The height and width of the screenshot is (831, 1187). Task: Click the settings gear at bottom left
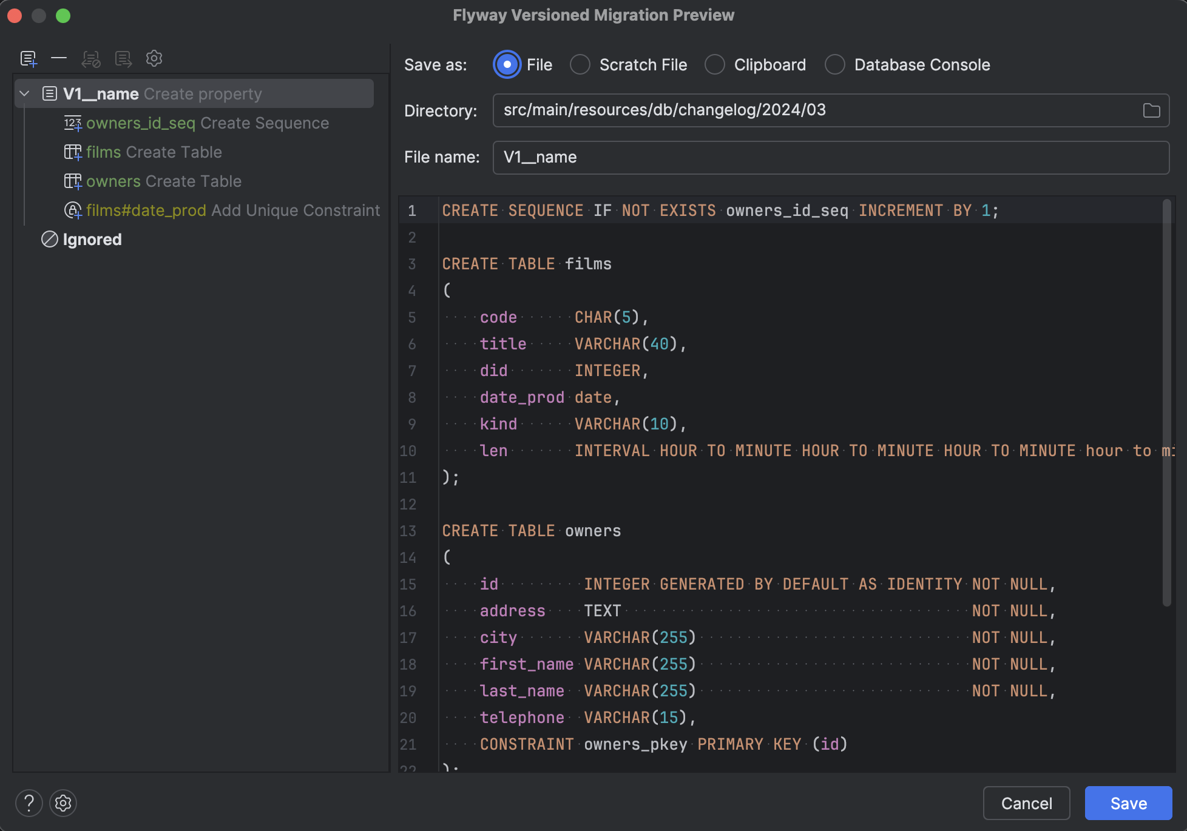point(63,803)
